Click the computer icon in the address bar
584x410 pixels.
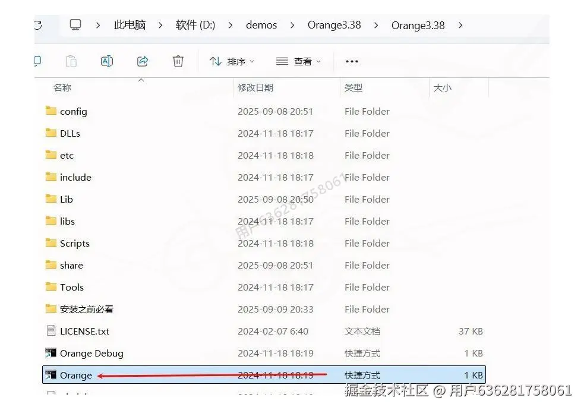point(75,24)
